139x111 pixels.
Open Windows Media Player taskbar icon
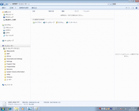(x=23, y=109)
